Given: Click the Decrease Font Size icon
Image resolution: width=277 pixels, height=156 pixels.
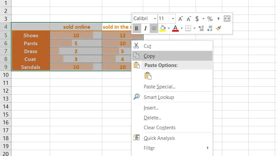Looking at the screenshot, I should tap(189, 18).
